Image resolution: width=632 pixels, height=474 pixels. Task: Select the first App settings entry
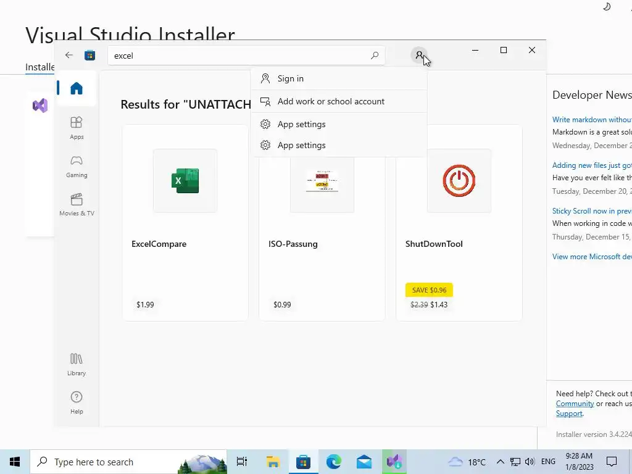pos(339,124)
